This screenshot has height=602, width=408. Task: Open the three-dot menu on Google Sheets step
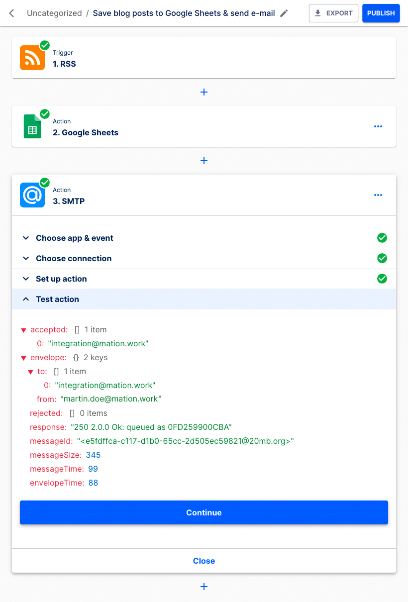click(x=378, y=126)
